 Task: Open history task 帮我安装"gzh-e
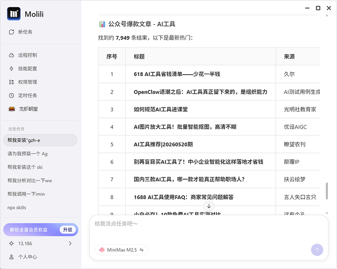click(40, 140)
